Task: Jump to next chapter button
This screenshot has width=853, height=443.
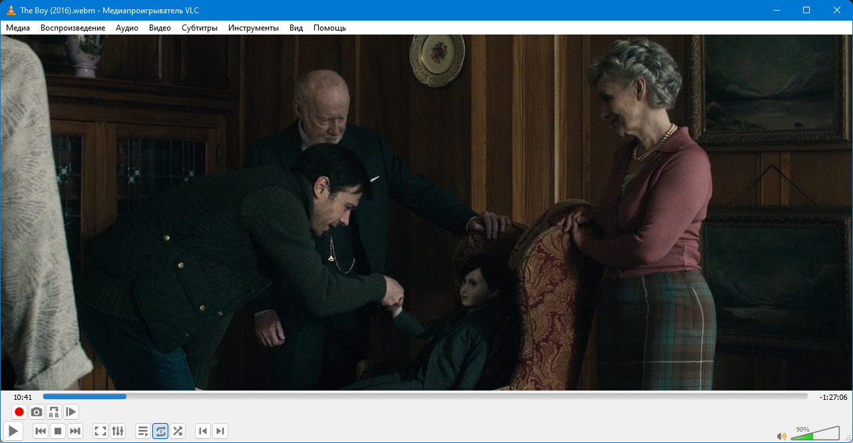Action: [x=220, y=431]
